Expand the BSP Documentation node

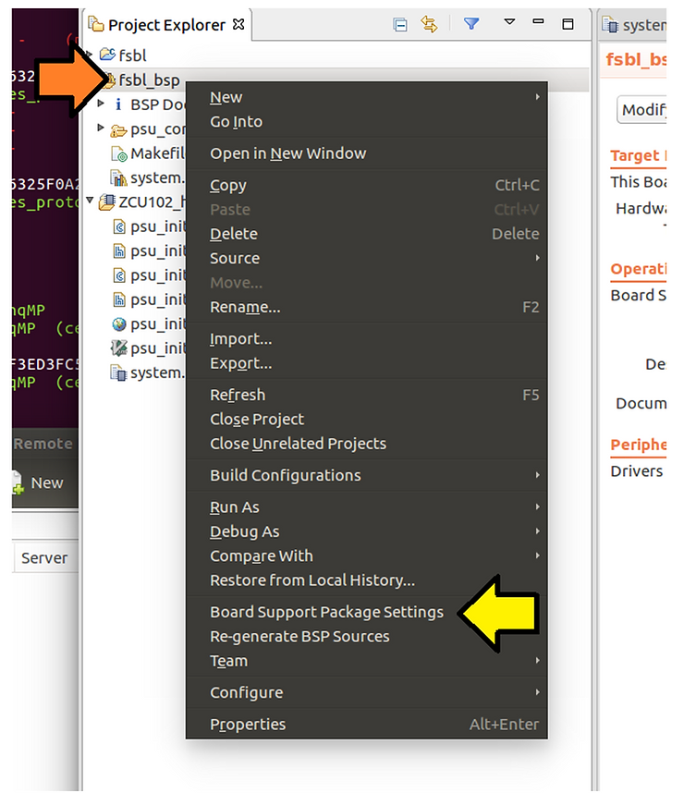click(101, 104)
